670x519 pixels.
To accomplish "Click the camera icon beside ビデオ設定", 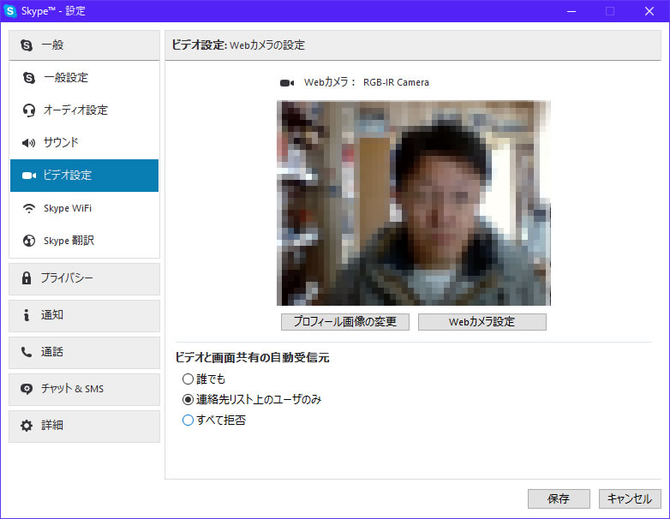I will click(x=28, y=176).
